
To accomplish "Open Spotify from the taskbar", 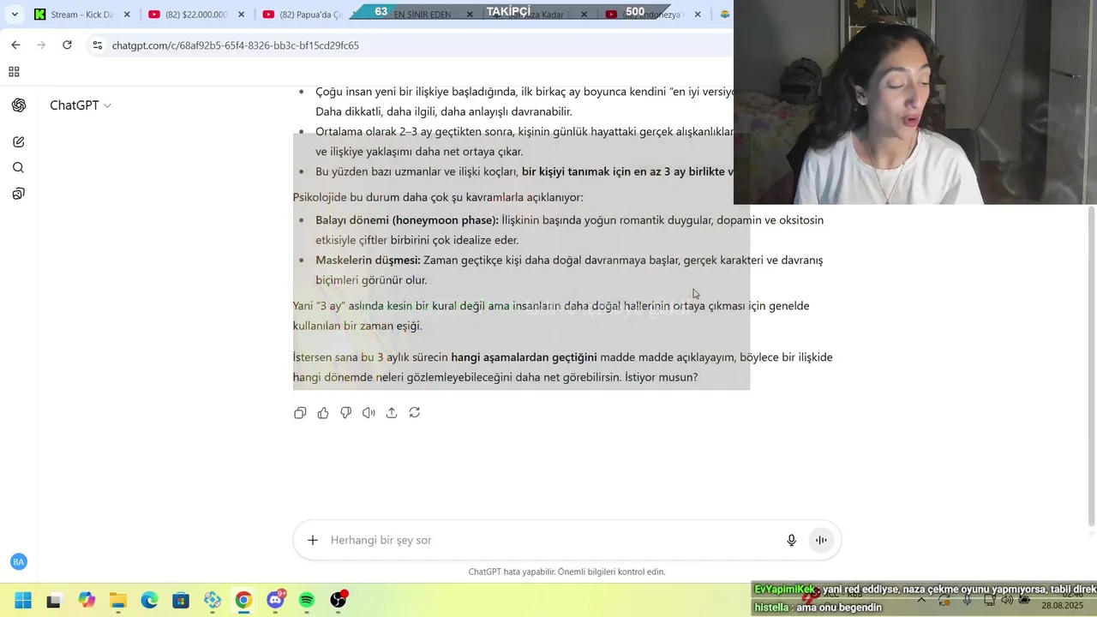I will pyautogui.click(x=307, y=600).
